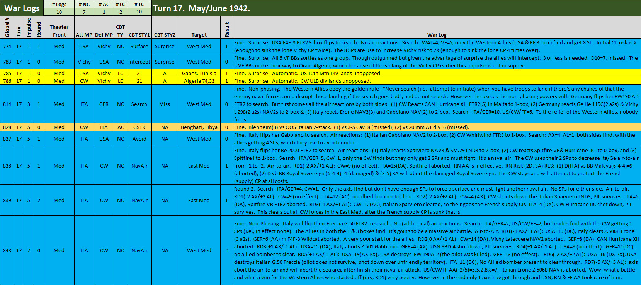Select the '# AC' header cell
The width and height of the screenshot is (641, 285).
[x=104, y=4]
